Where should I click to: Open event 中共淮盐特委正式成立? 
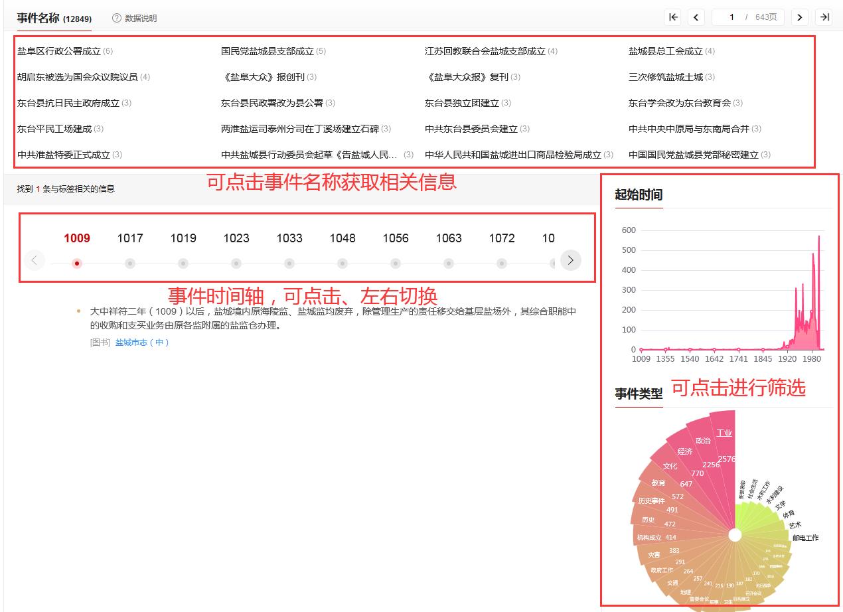(64, 155)
